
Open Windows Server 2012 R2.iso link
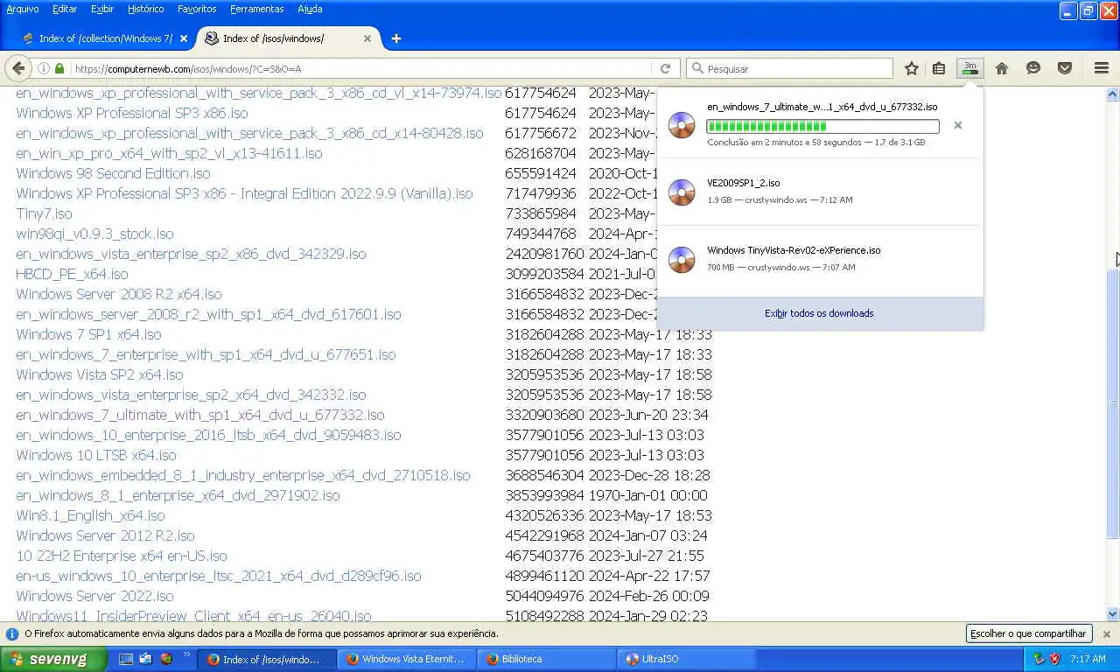105,535
